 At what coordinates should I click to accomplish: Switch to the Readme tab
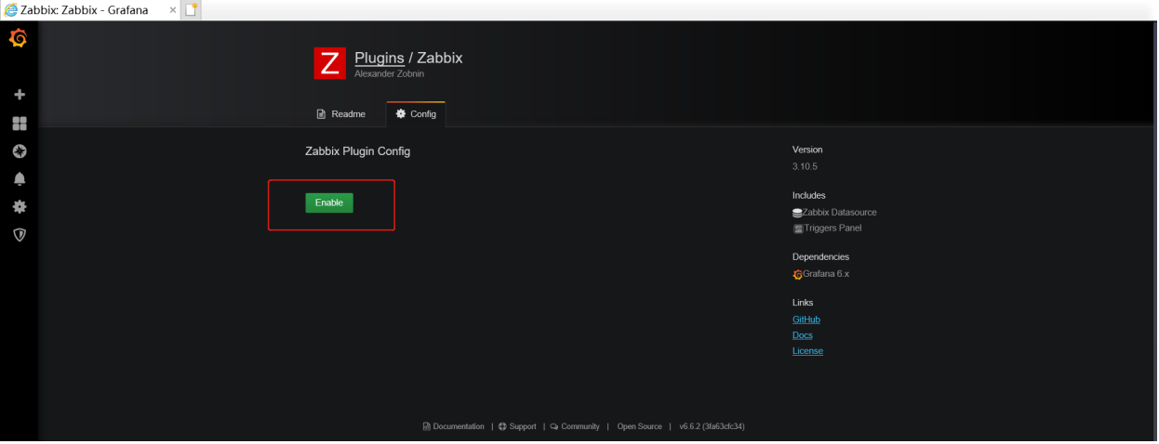click(x=341, y=114)
